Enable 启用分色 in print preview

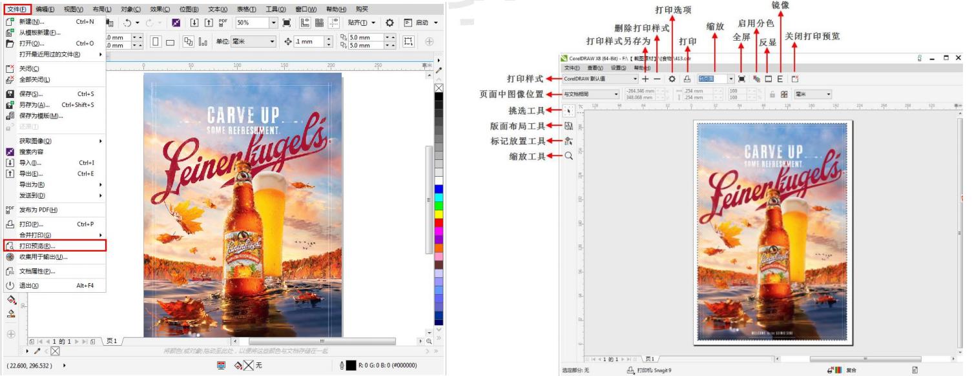point(756,79)
